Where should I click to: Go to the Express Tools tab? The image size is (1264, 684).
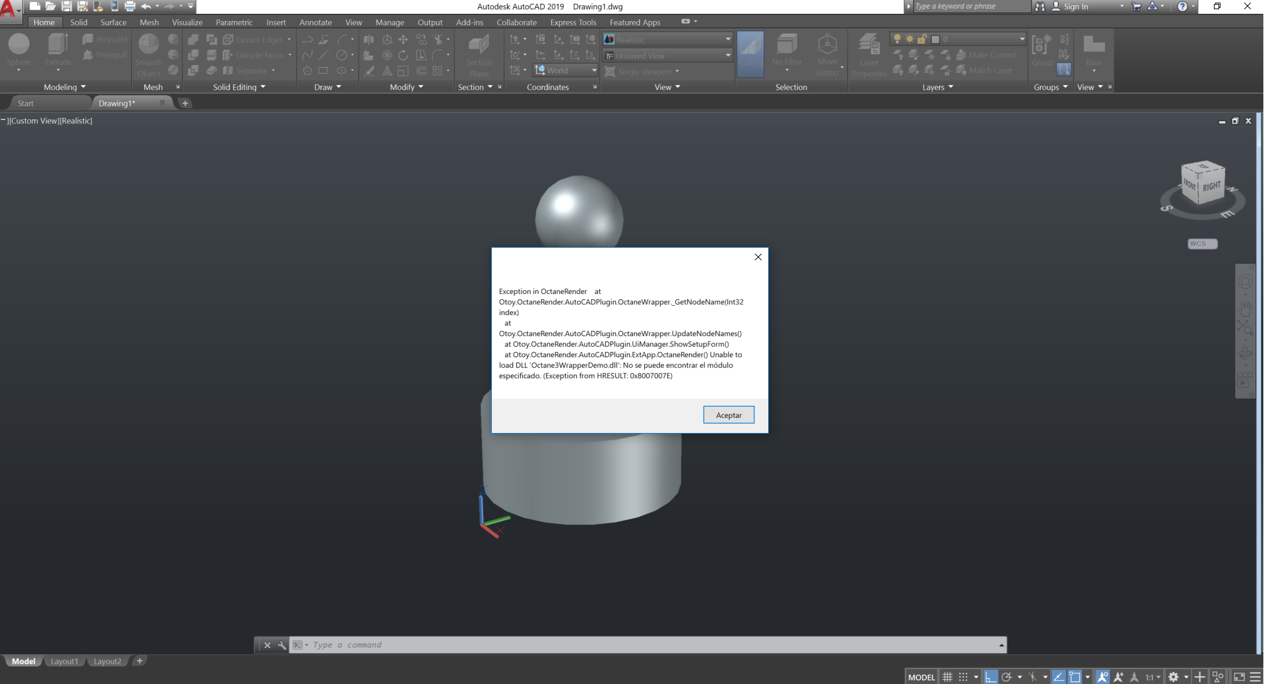pyautogui.click(x=573, y=22)
